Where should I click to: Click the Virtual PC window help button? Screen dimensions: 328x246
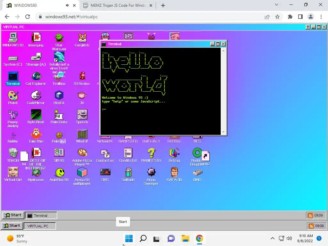pos(308,27)
